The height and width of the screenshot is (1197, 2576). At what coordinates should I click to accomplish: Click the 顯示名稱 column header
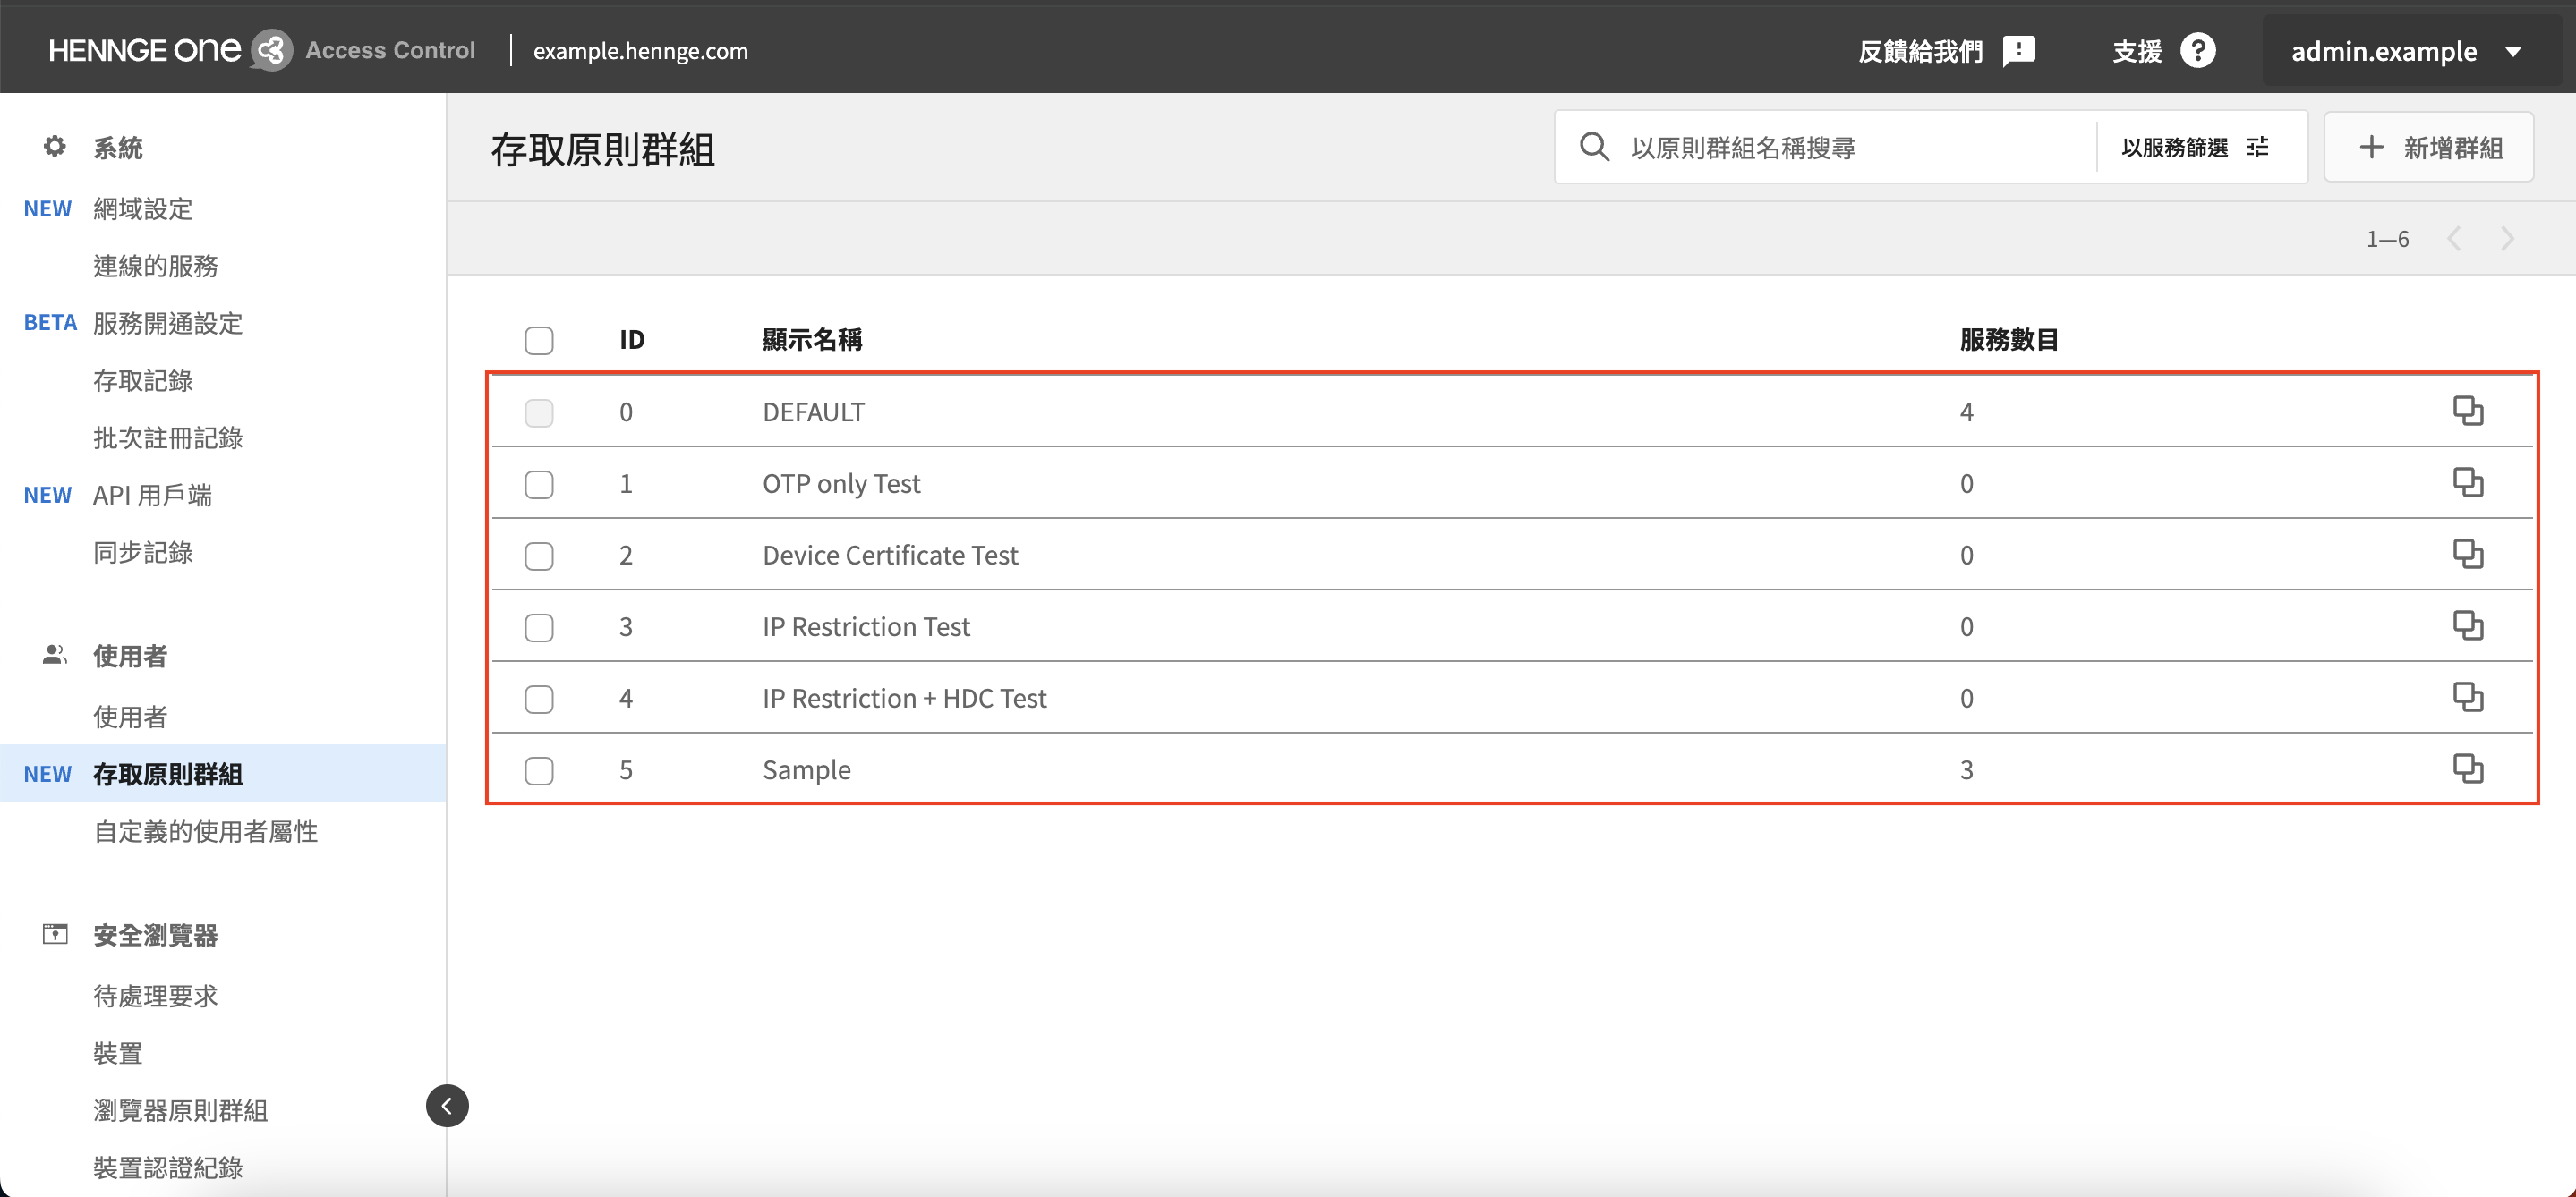[812, 340]
